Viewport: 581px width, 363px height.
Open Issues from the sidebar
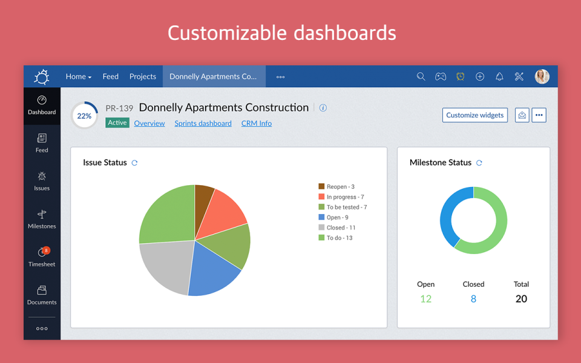[42, 181]
